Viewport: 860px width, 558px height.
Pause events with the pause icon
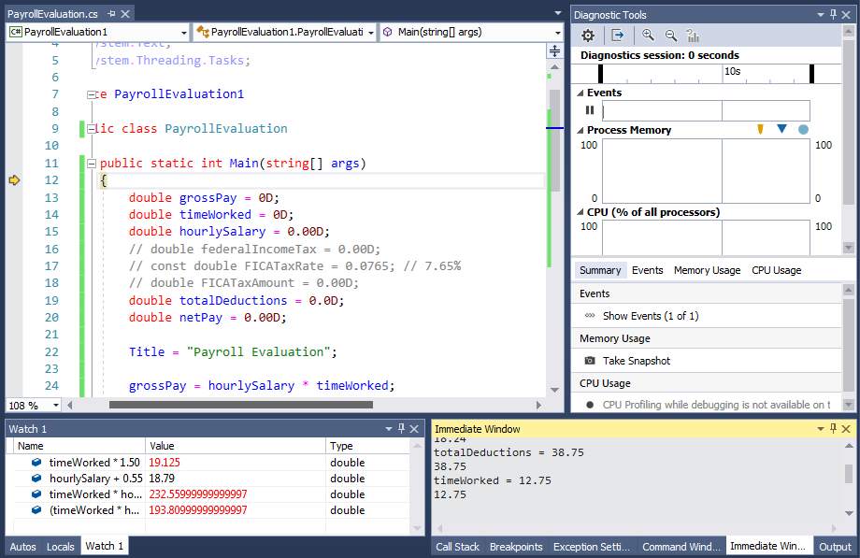coord(590,109)
